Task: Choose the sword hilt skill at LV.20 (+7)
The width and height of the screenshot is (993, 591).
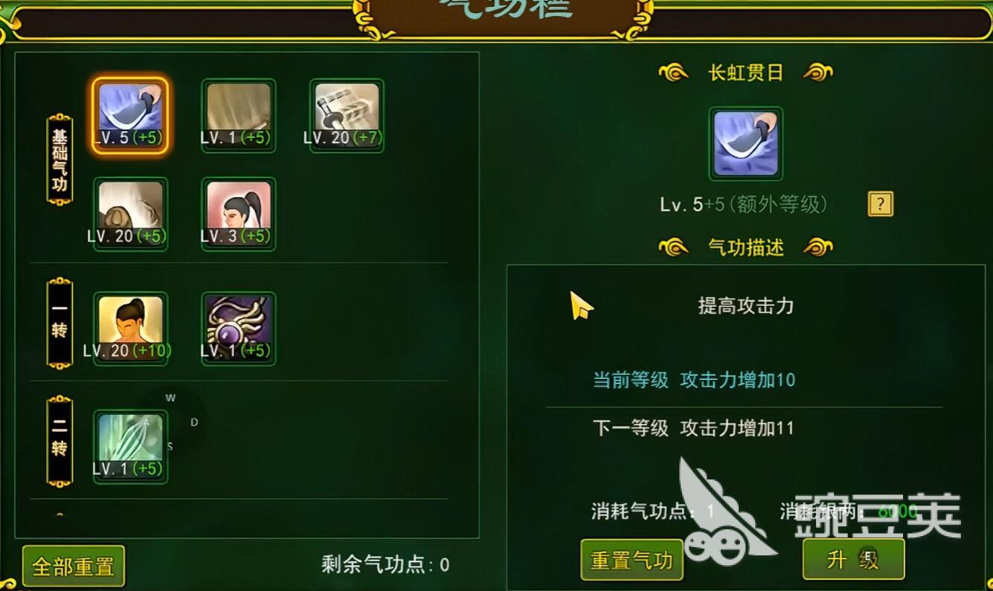Action: coord(347,116)
